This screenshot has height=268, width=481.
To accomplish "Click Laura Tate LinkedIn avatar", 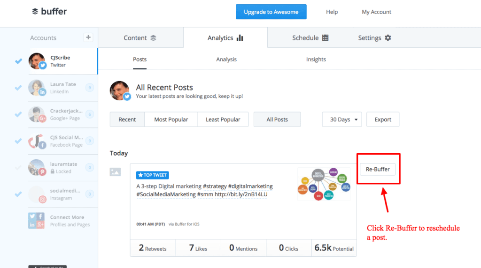I will (37, 88).
